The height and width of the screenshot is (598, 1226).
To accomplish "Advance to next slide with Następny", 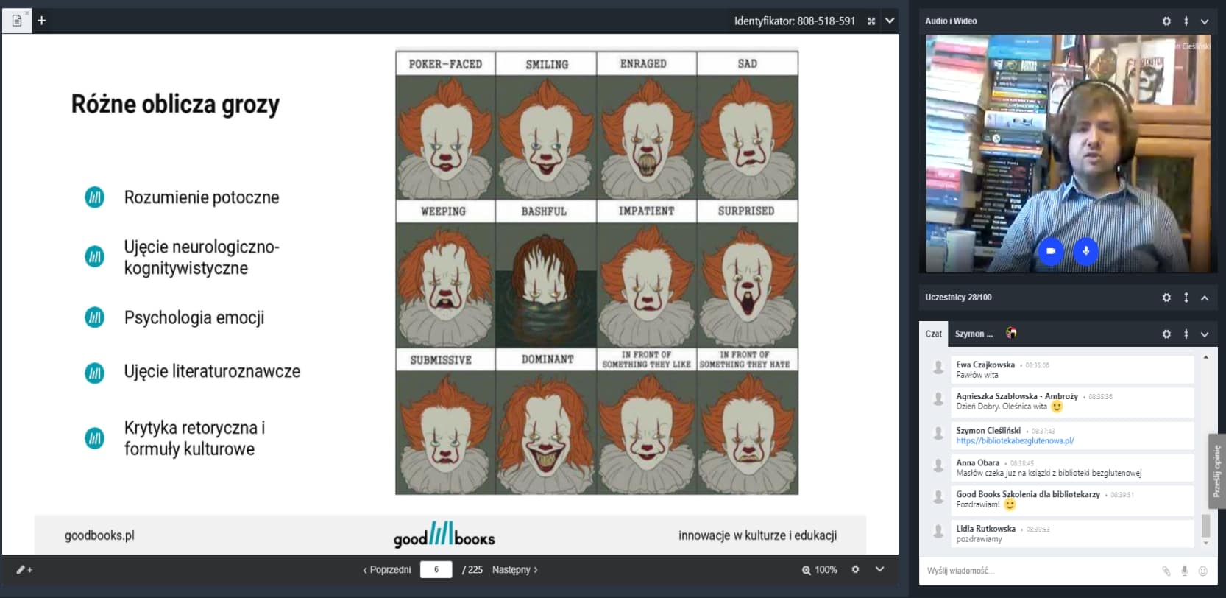I will click(514, 569).
